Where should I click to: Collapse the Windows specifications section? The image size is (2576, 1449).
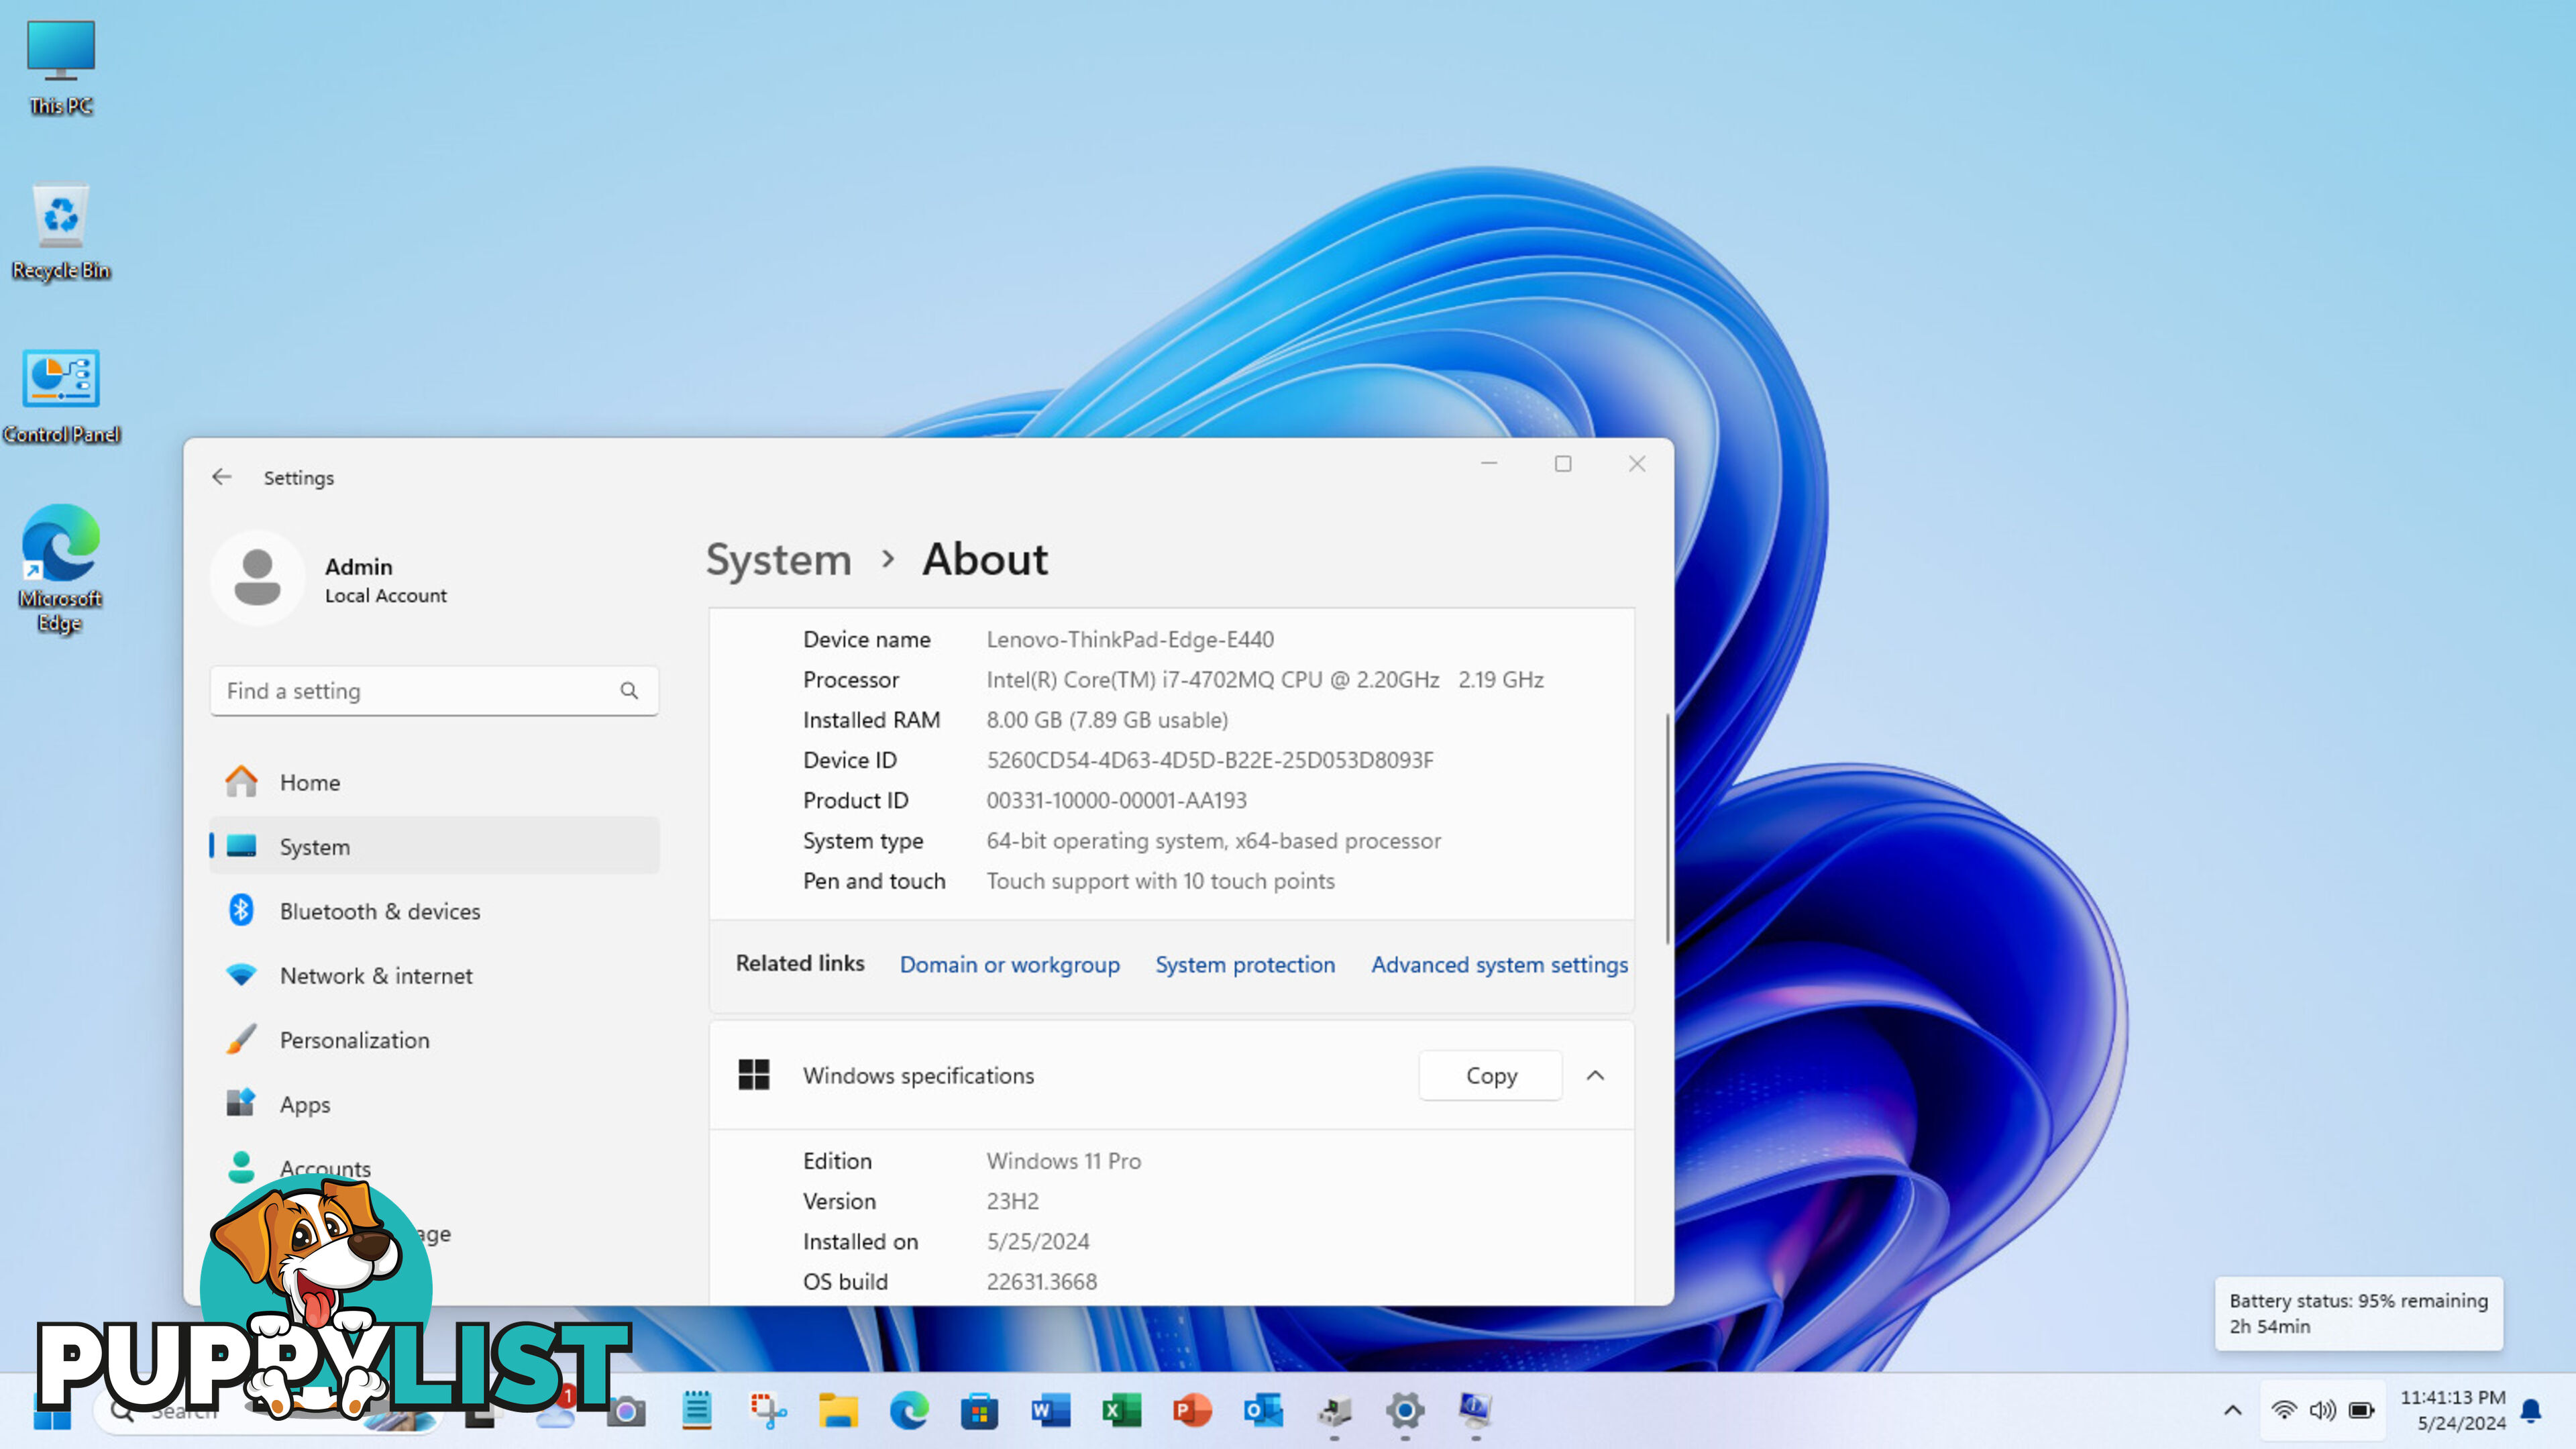pos(1595,1075)
